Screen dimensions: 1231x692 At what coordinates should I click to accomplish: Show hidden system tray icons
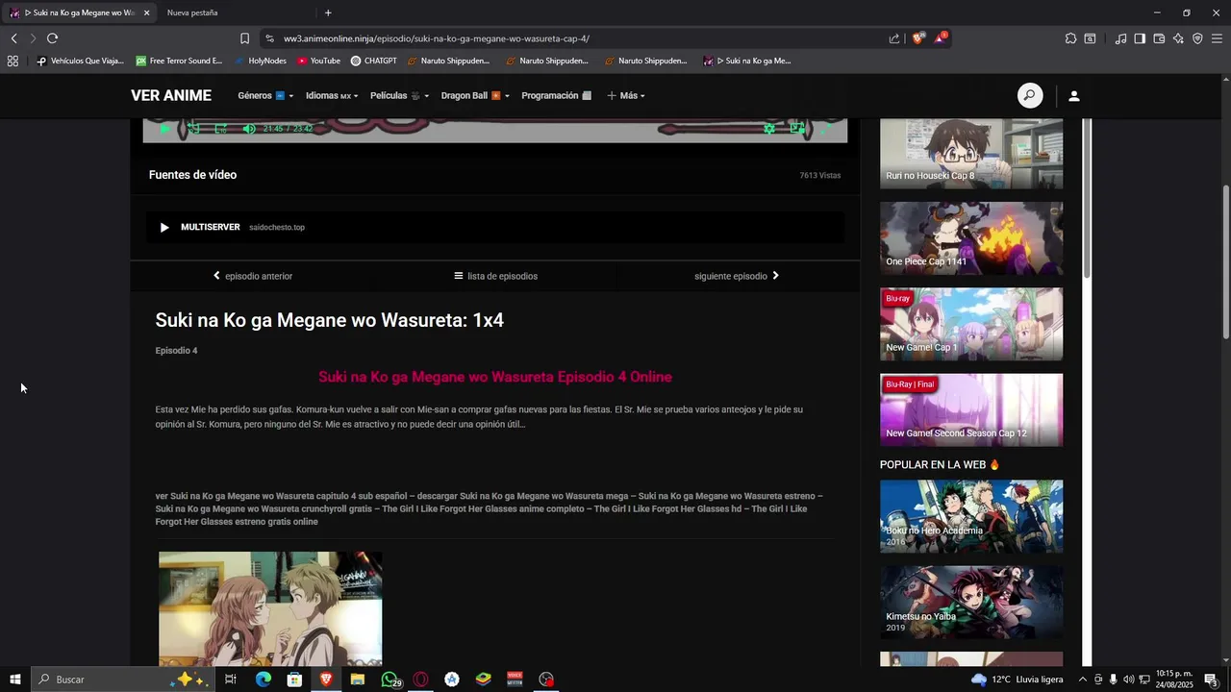(x=1082, y=680)
